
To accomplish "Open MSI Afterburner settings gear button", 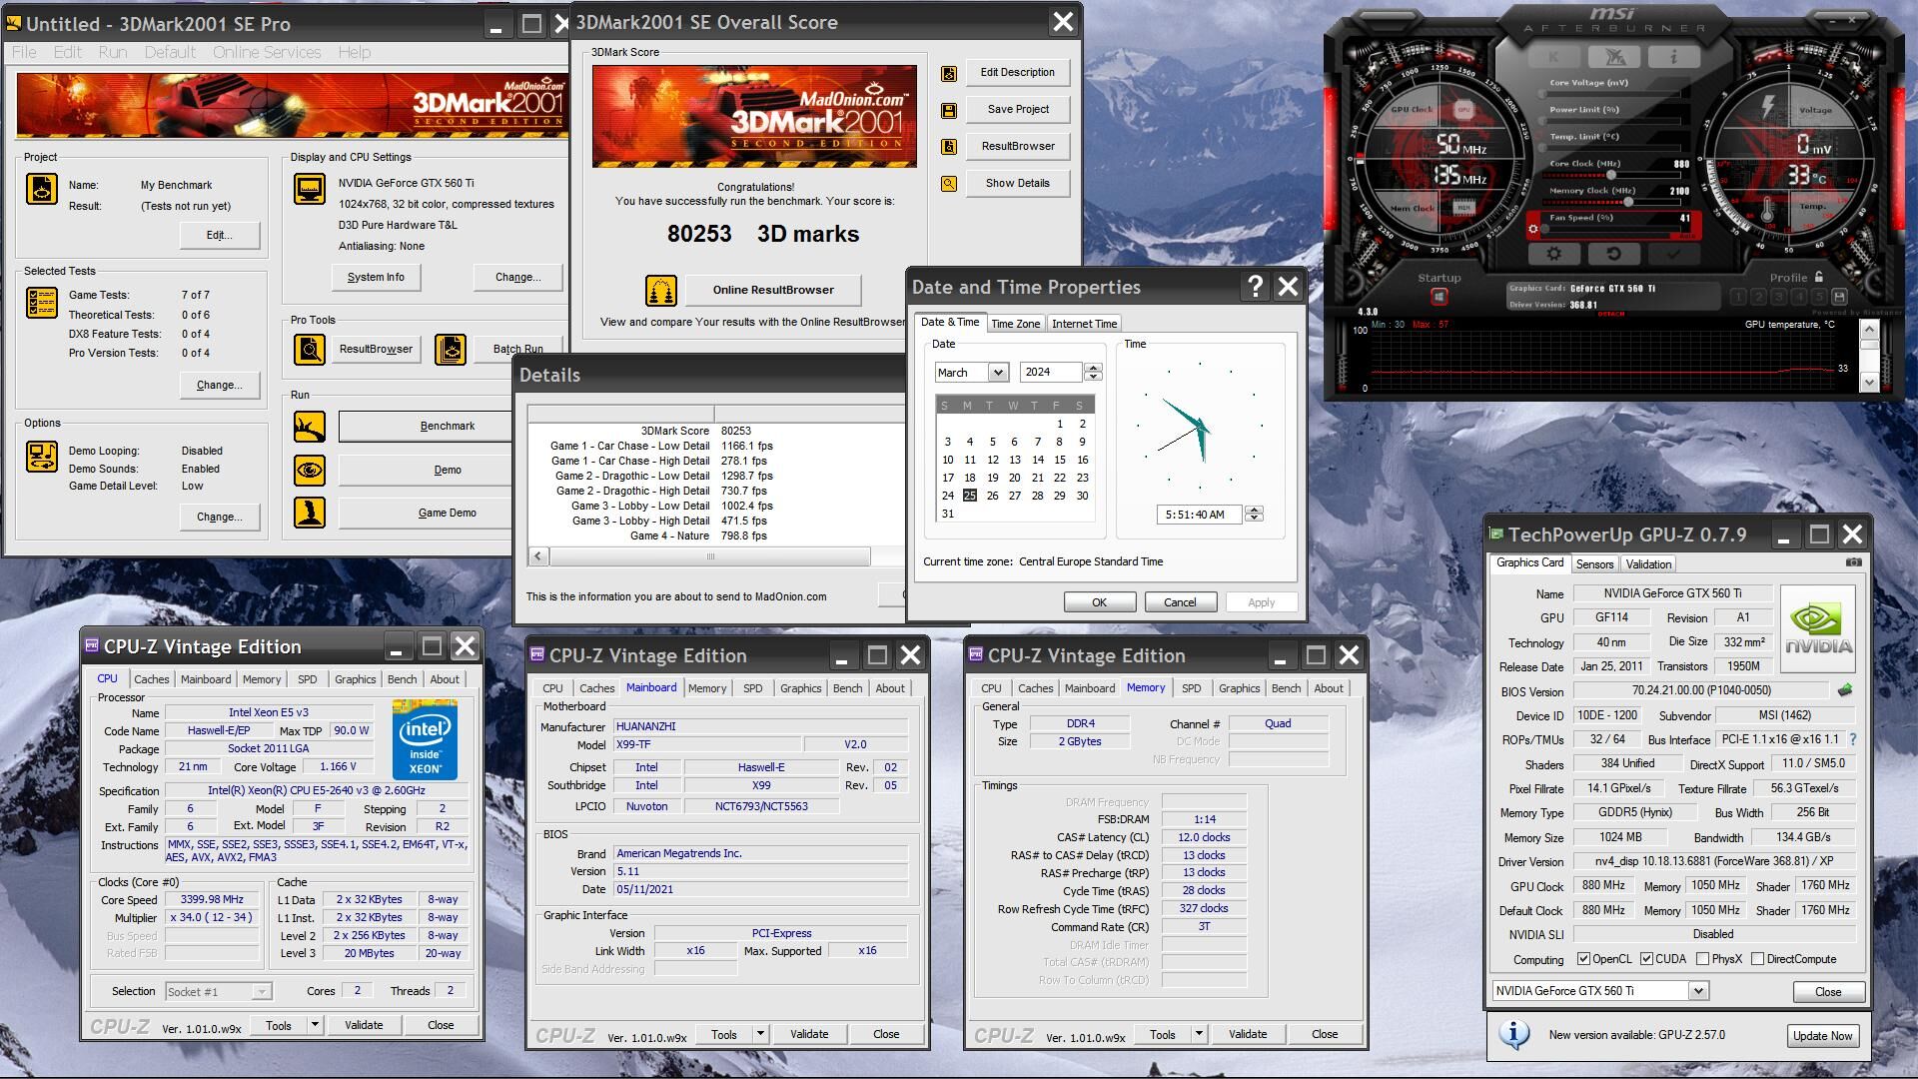I will coord(1553,254).
